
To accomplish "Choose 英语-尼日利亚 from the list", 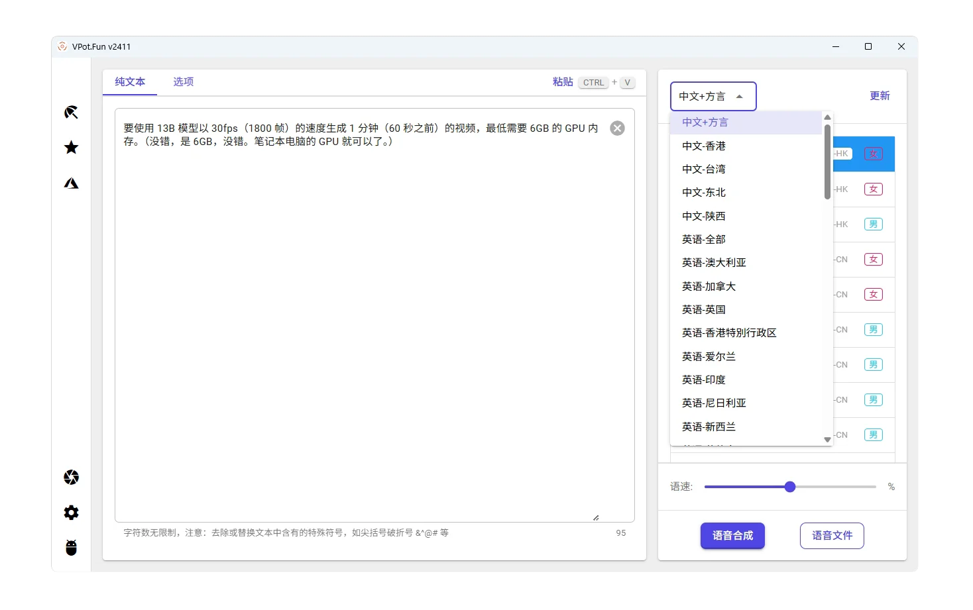I will click(746, 403).
